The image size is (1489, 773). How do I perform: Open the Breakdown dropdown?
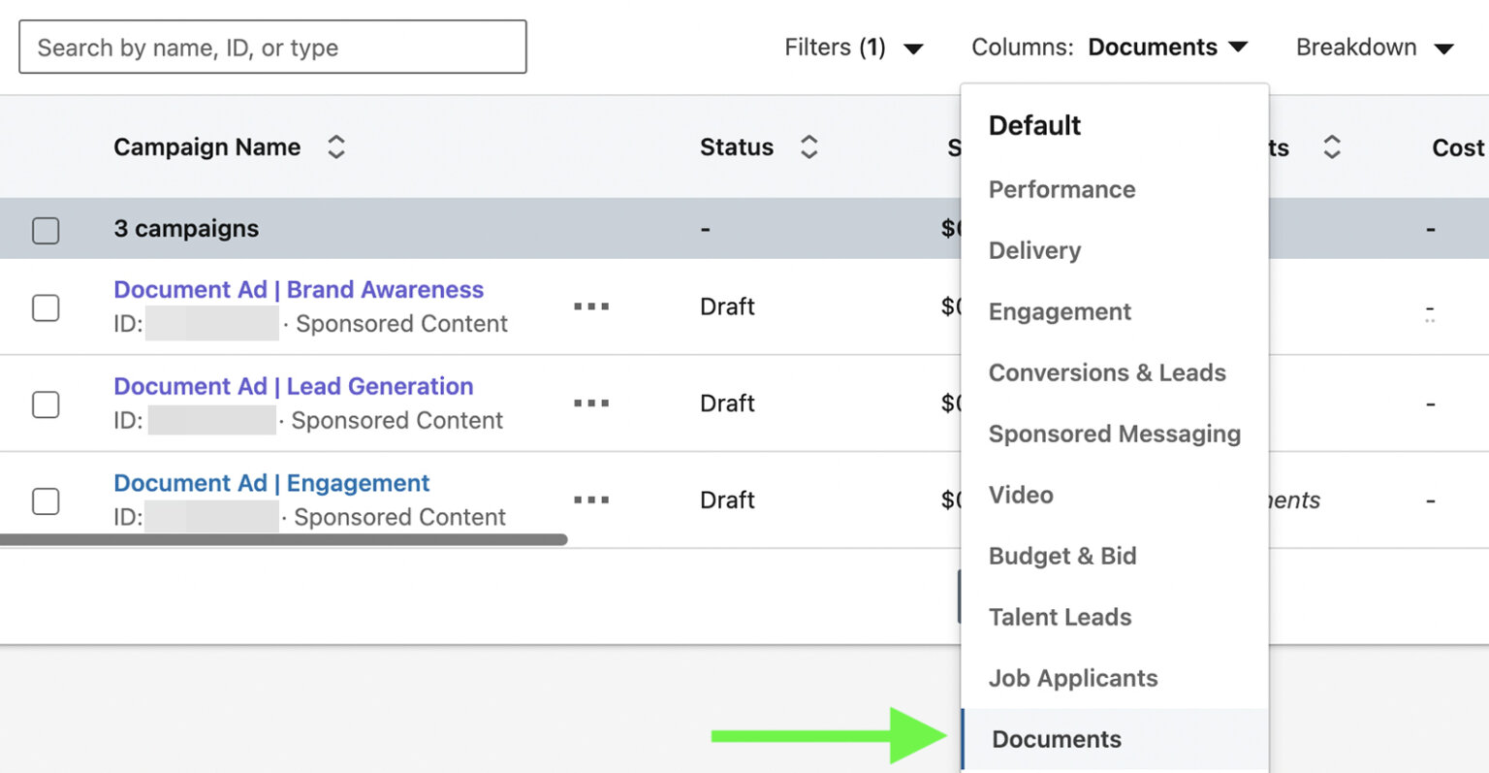1376,47
